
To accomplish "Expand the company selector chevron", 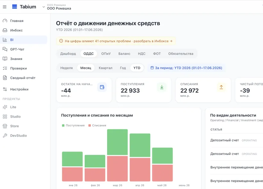I will coord(44,7).
